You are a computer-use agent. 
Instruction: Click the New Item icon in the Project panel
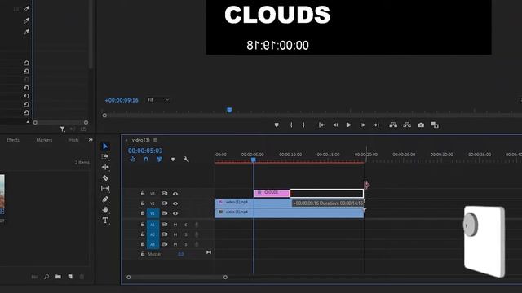[x=70, y=277]
